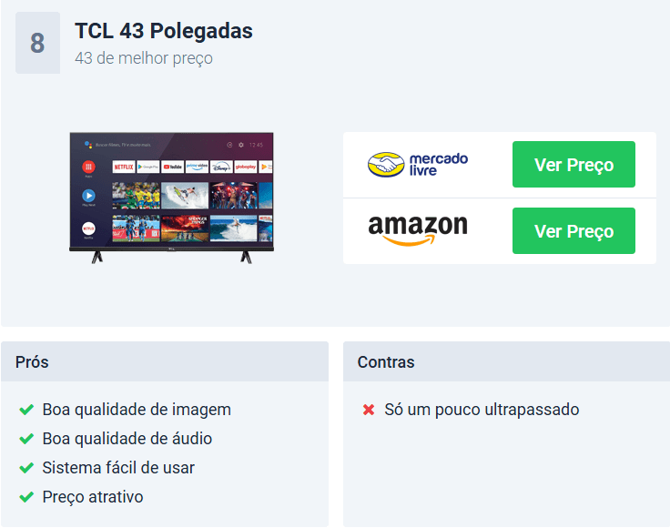
Task: Select the Prós section header
Action: [x=165, y=361]
